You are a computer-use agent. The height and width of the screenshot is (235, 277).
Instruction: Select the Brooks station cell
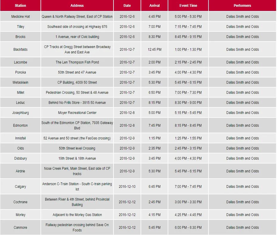(21, 36)
